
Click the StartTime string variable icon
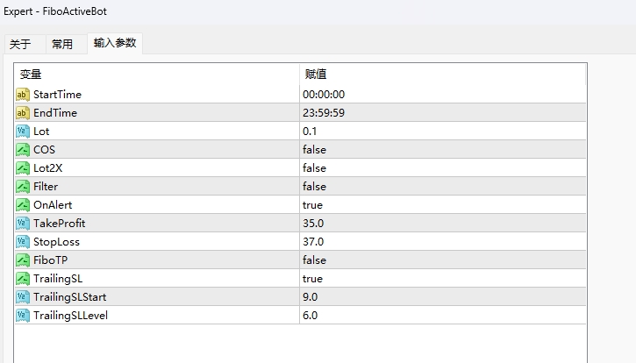23,95
